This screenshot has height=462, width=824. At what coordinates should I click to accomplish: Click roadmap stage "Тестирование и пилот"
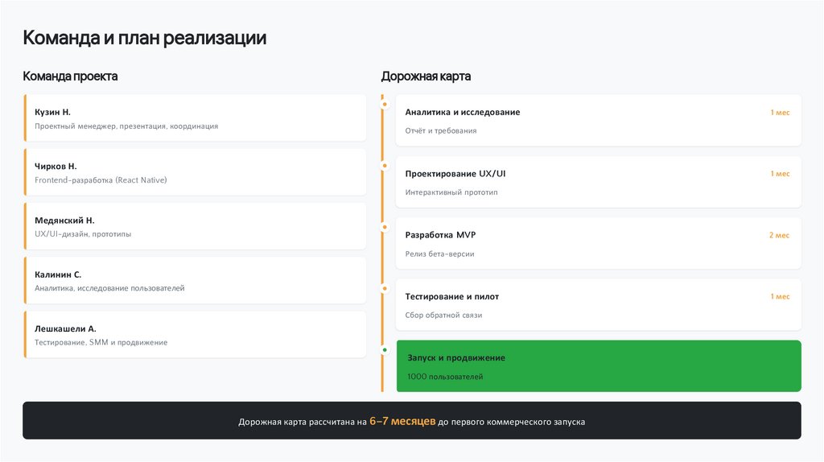452,296
